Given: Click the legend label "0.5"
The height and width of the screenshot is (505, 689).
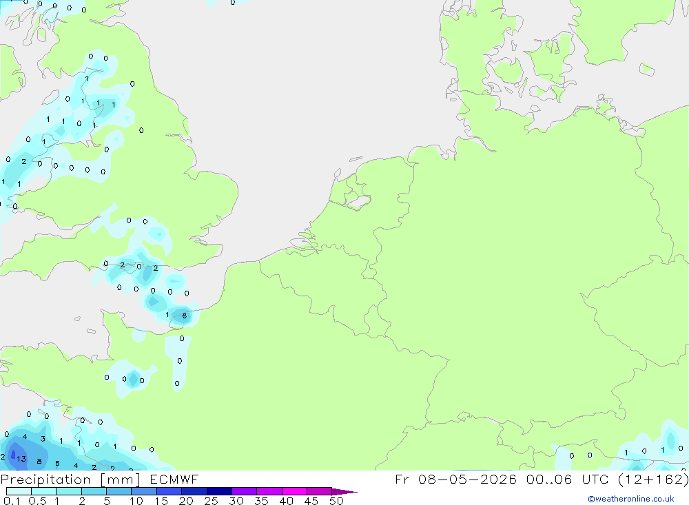Looking at the screenshot, I should pos(37,501).
